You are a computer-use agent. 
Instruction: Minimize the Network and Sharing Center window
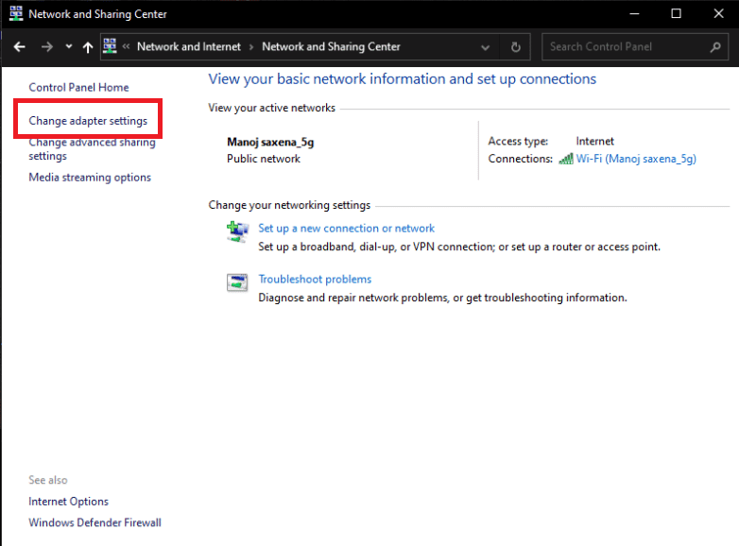[x=634, y=13]
